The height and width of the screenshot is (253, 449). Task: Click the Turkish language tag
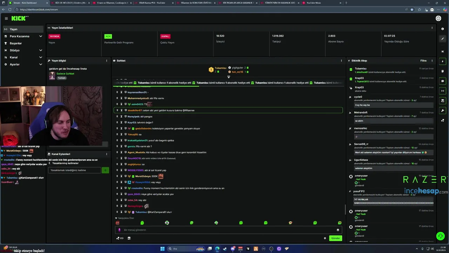coord(62,78)
